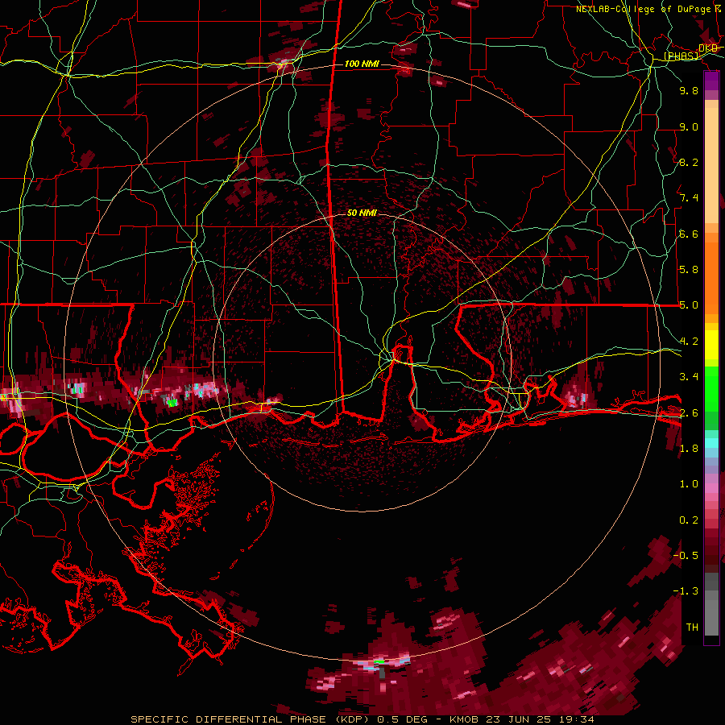
Task: Click the "[PHAS]" unit label
Action: pyautogui.click(x=681, y=56)
